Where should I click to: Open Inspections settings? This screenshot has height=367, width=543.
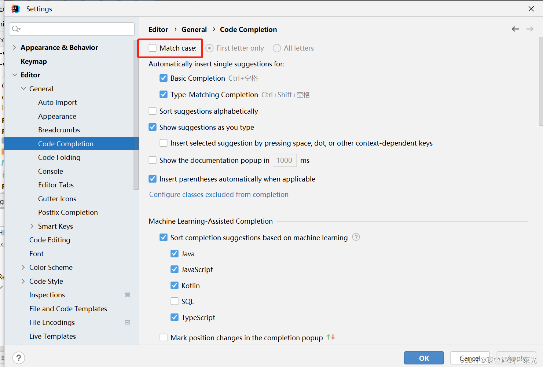tap(47, 295)
